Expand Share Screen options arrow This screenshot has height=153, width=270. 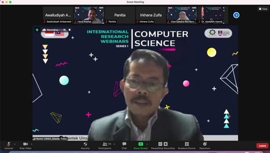(x=147, y=144)
